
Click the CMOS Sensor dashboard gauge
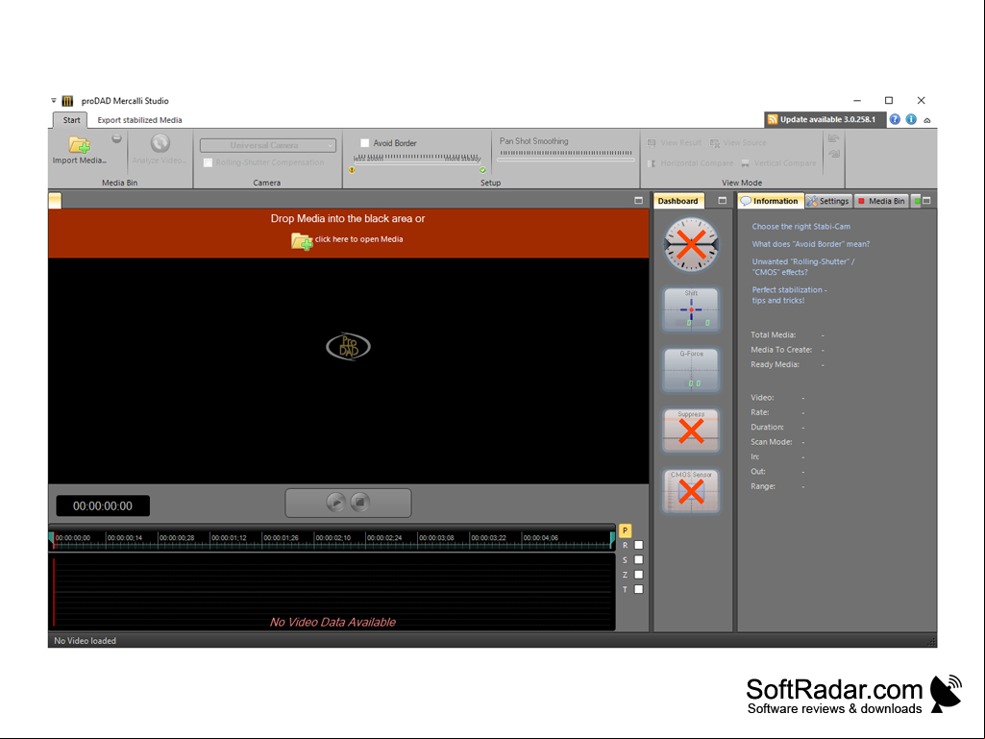[x=691, y=491]
